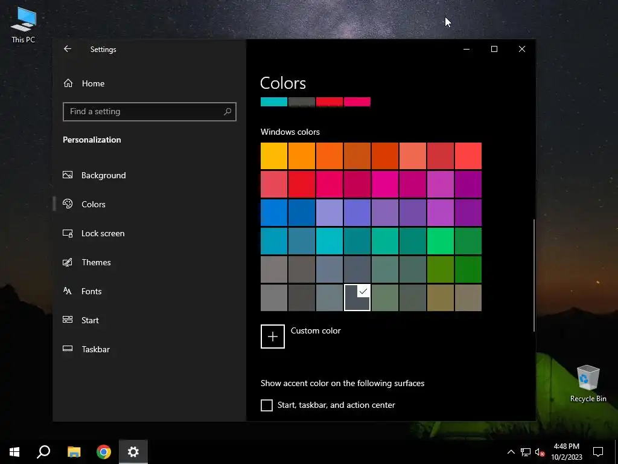The width and height of the screenshot is (618, 464).
Task: Pick the pink recent color swatch
Action: tap(357, 101)
